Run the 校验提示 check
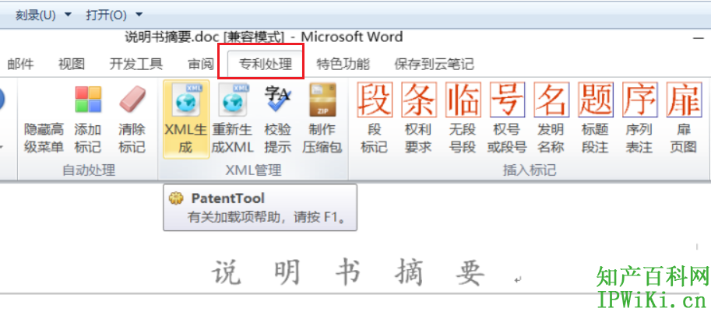This screenshot has height=312, width=711. tap(277, 119)
